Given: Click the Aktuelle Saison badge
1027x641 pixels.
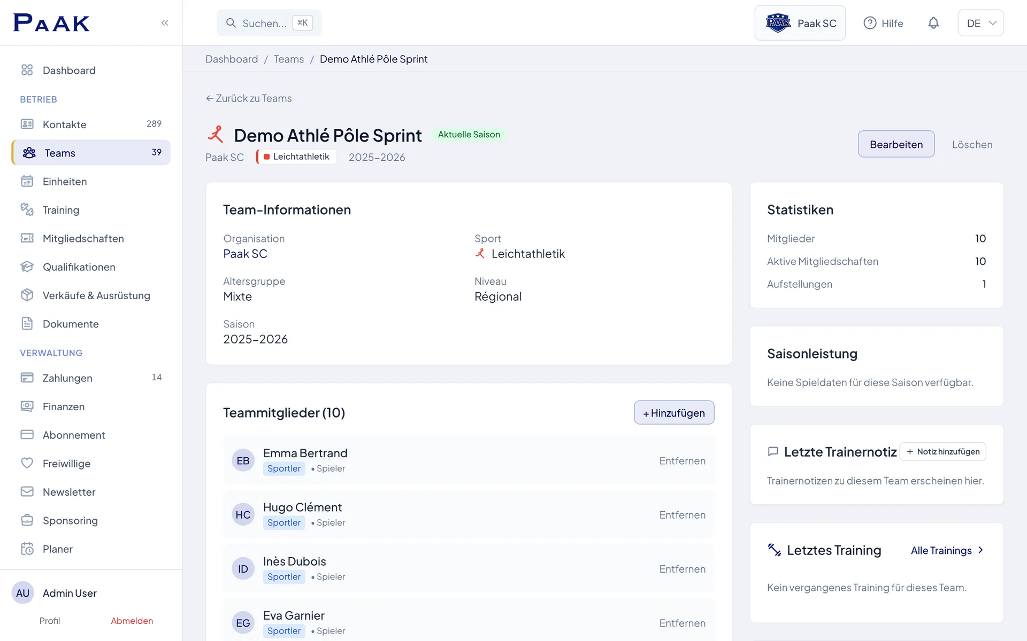Looking at the screenshot, I should pos(469,135).
